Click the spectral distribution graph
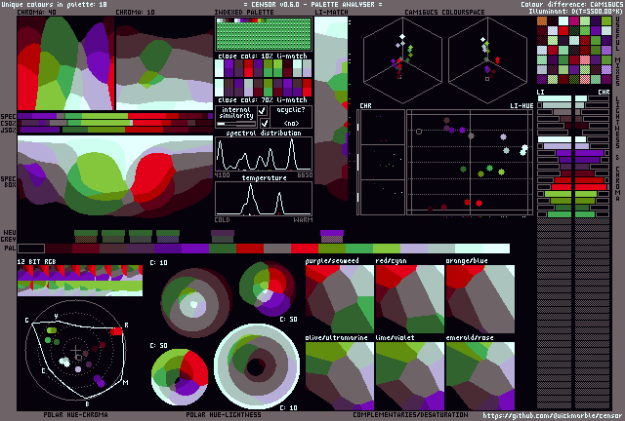 click(264, 154)
